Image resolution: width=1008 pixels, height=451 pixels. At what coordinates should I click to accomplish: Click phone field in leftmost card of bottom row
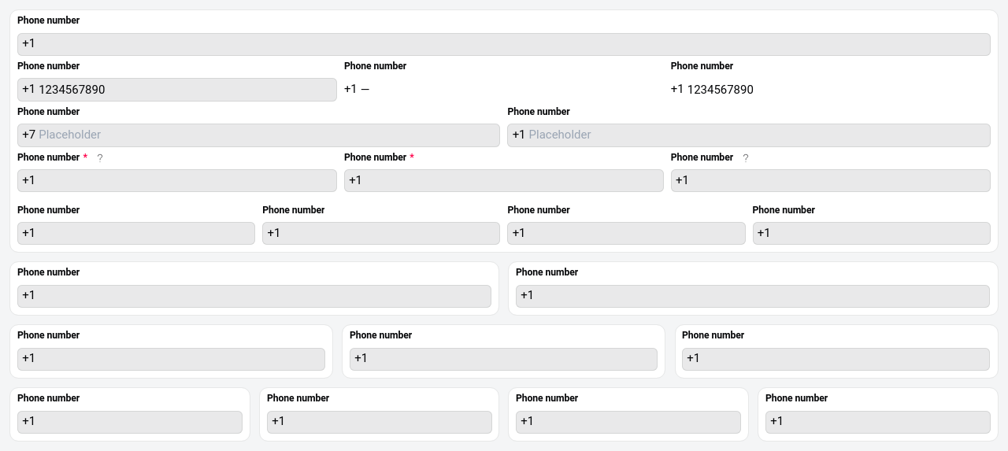[x=130, y=422]
